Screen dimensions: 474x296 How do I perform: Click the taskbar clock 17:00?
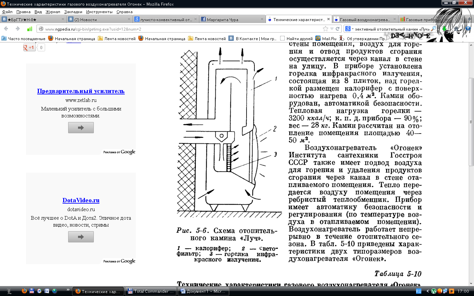coord(463,291)
